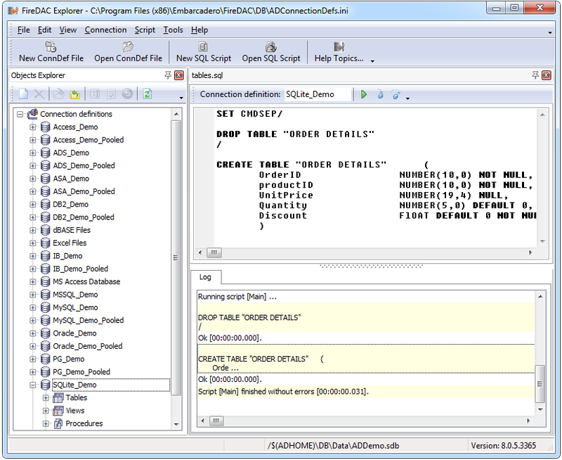Click the Open SQL Script icon
This screenshot has height=460, width=562.
click(270, 46)
